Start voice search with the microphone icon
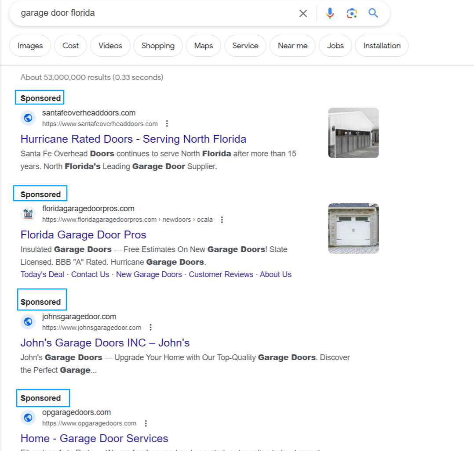The image size is (474, 451). (330, 13)
